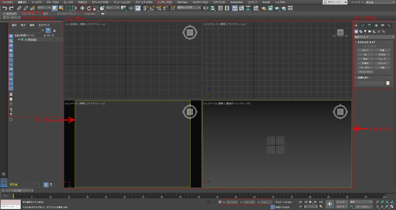Image resolution: width=396 pixels, height=210 pixels.
Task: Open the すべて selection filter dropdown
Action: (44, 8)
